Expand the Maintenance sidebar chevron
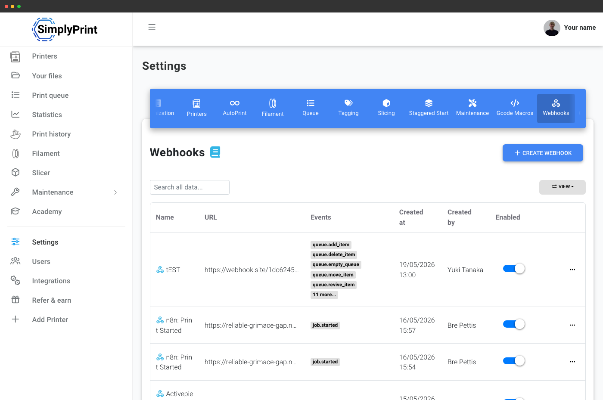The height and width of the screenshot is (400, 603). pos(115,192)
